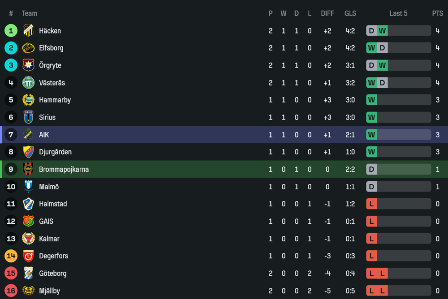This screenshot has height=299, width=448.
Task: Click Halmstad's red L form badge
Action: 371,204
